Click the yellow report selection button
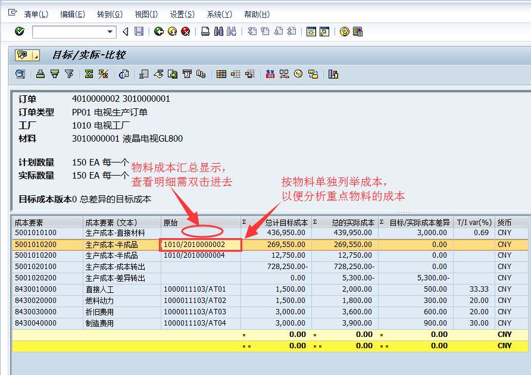531x375 pixels. [23, 55]
